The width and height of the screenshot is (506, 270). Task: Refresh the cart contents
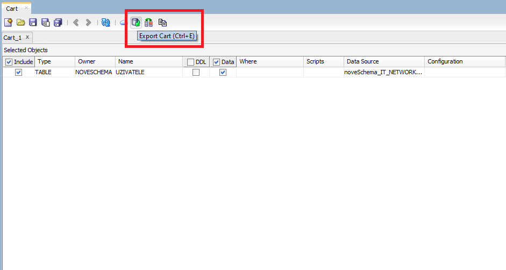(106, 22)
